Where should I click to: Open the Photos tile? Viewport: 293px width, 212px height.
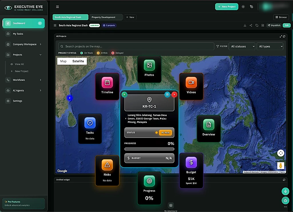[x=149, y=69]
